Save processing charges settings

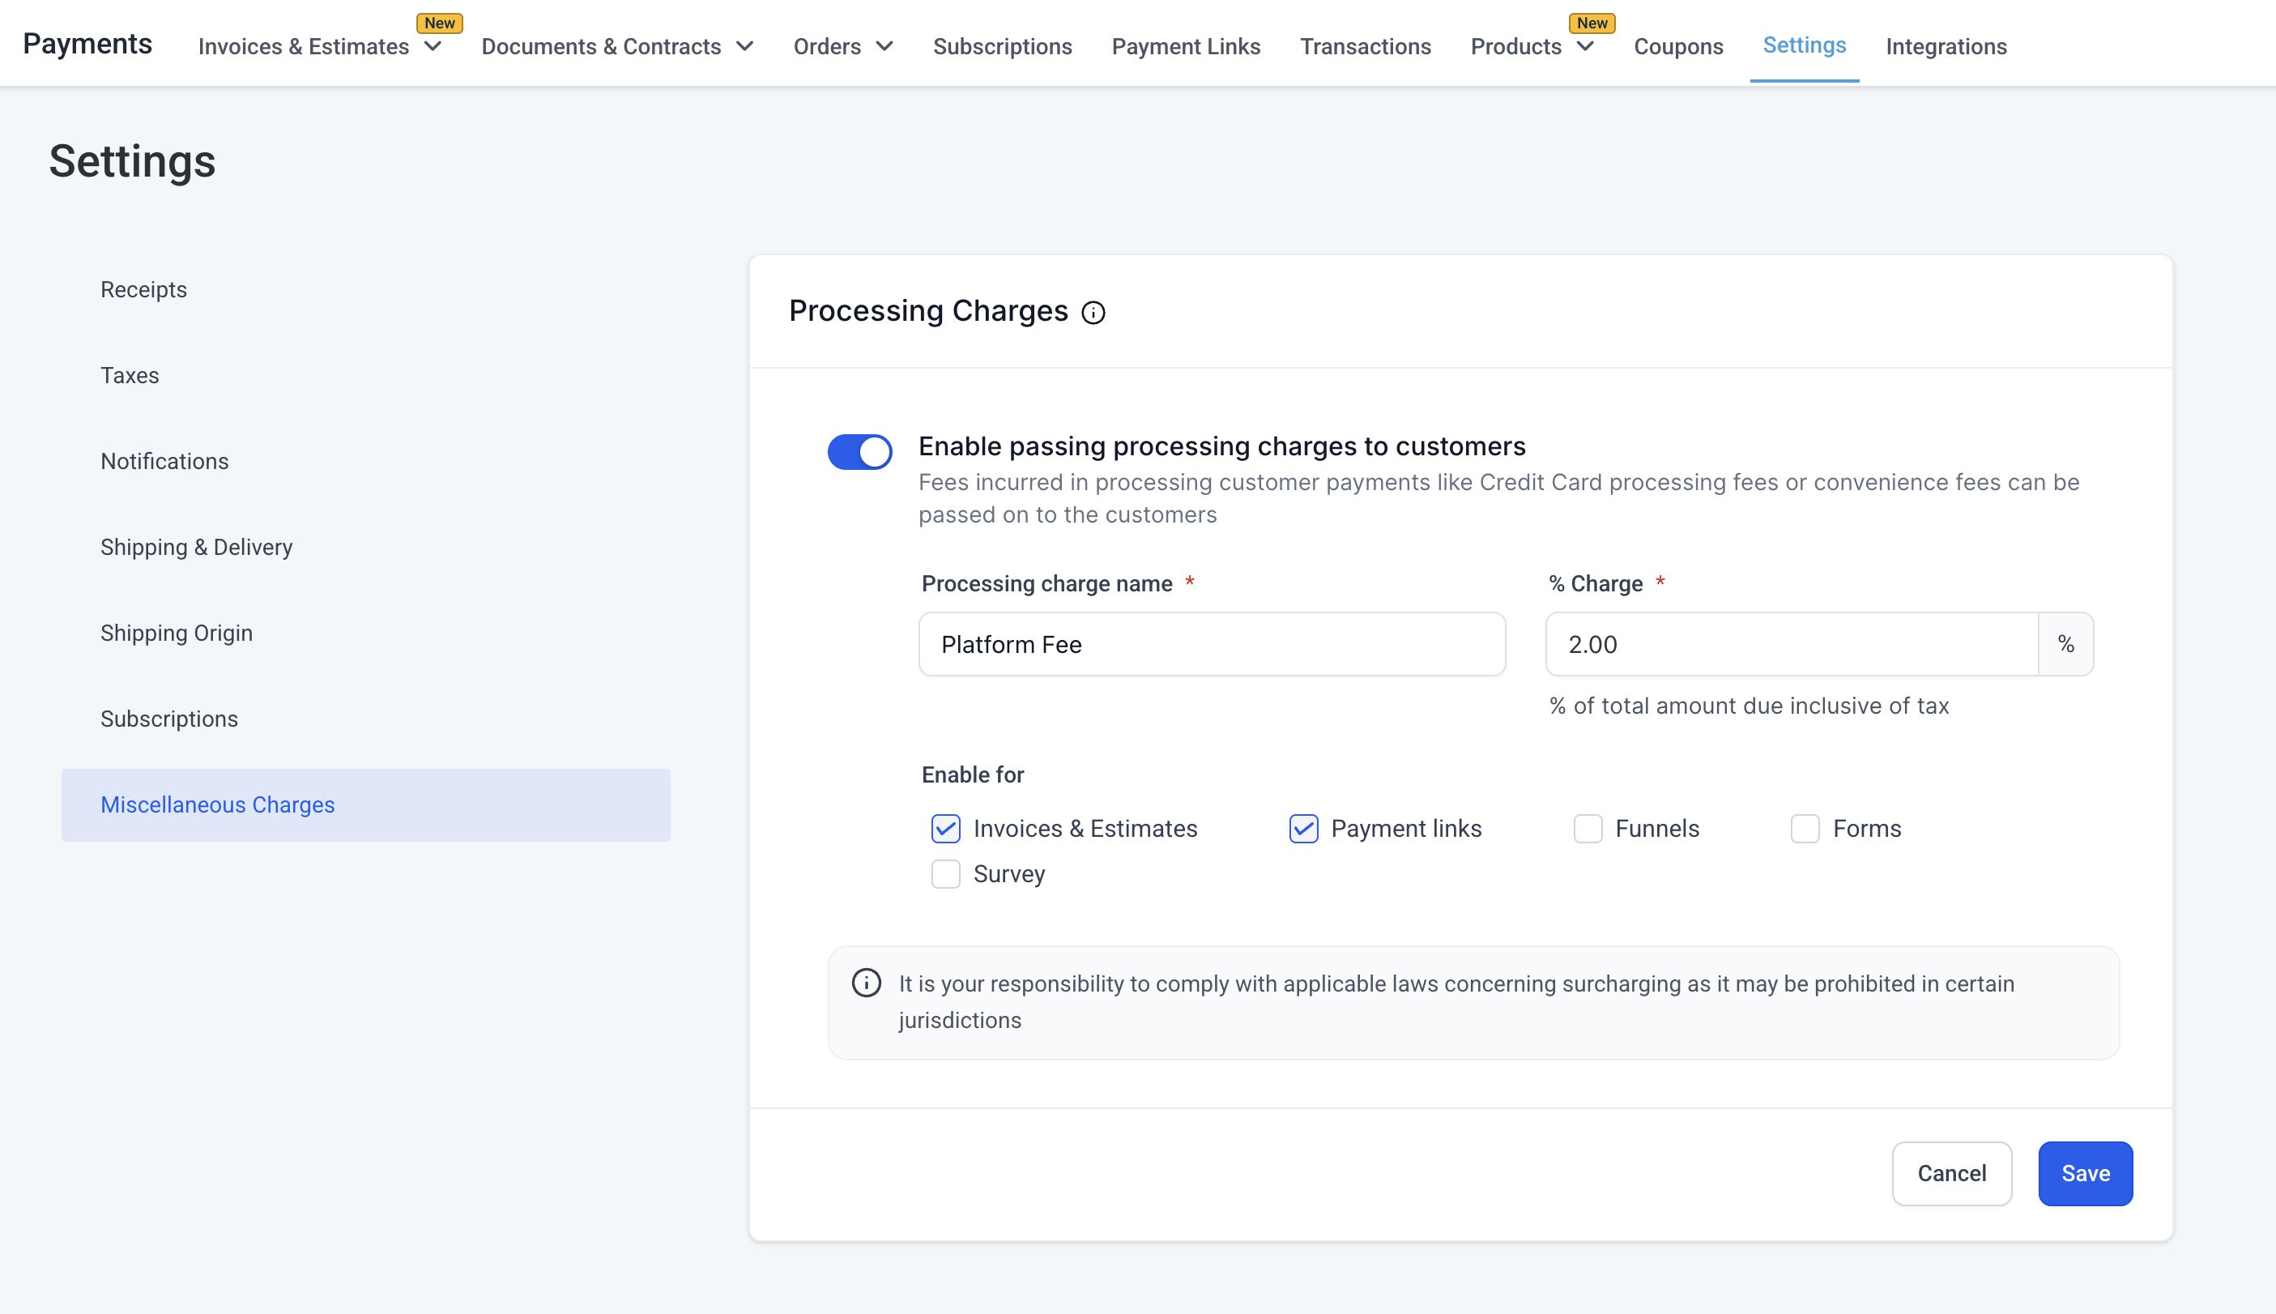tap(2085, 1173)
